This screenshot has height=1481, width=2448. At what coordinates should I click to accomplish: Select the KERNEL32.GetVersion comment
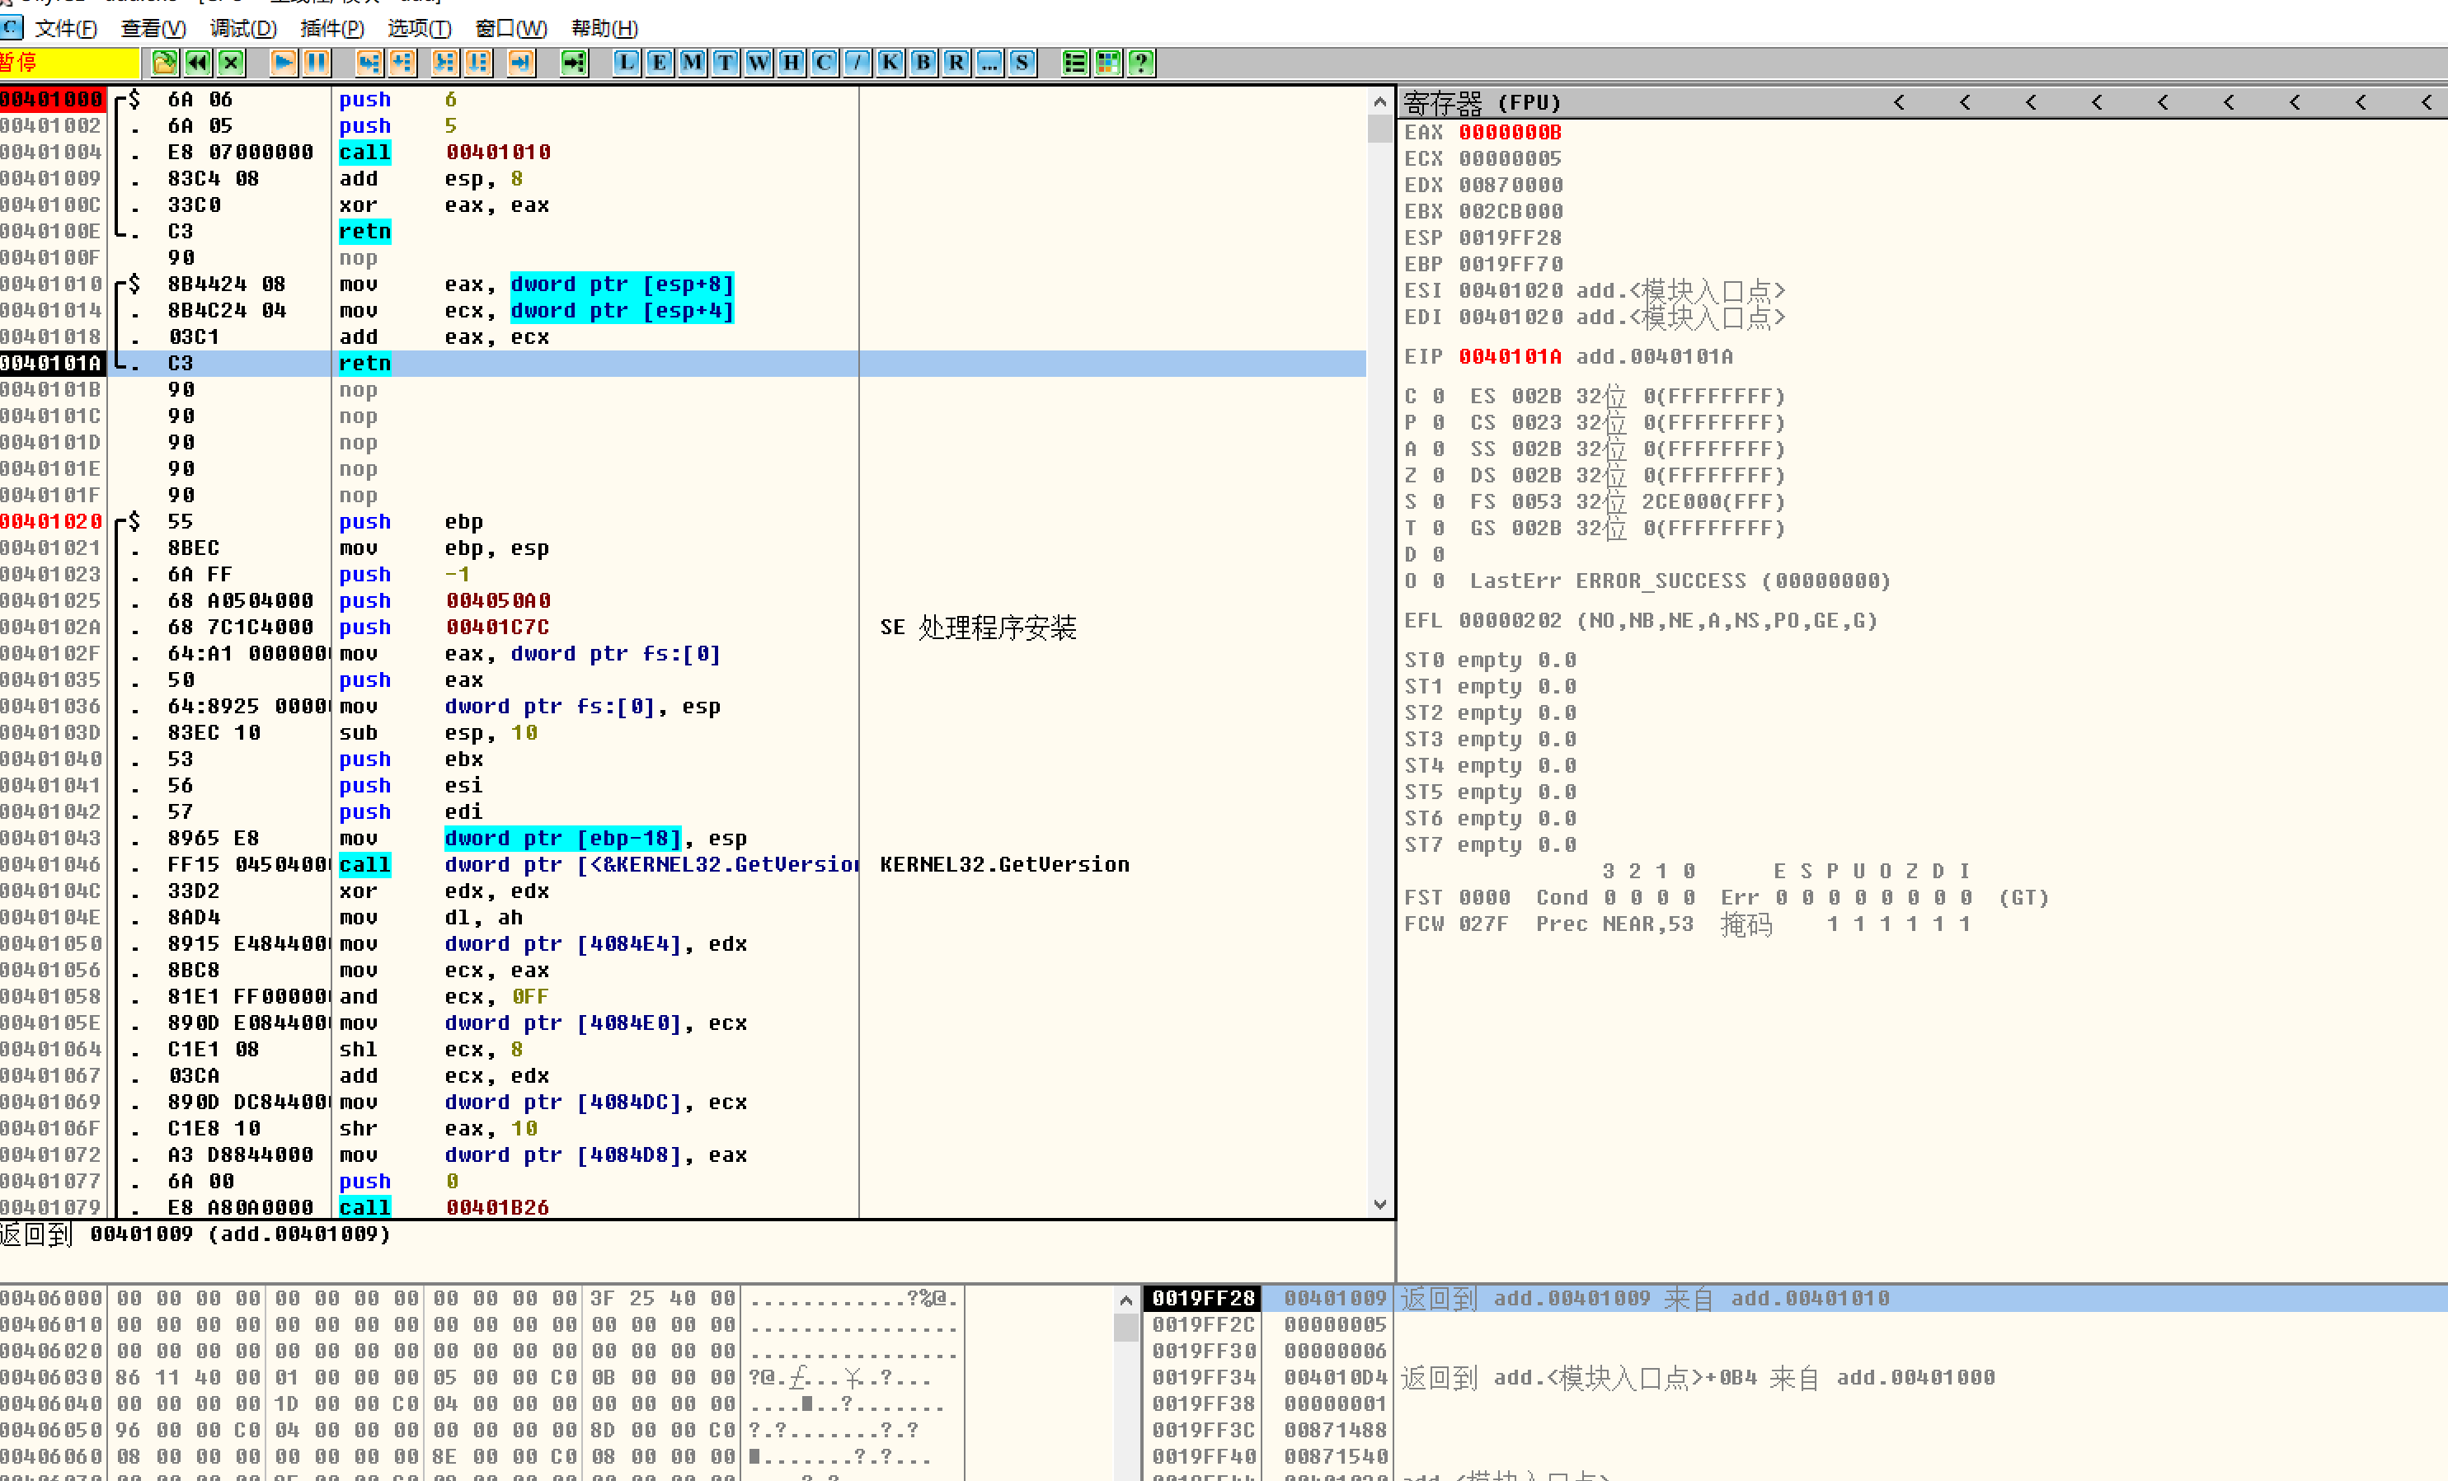pyautogui.click(x=1004, y=864)
